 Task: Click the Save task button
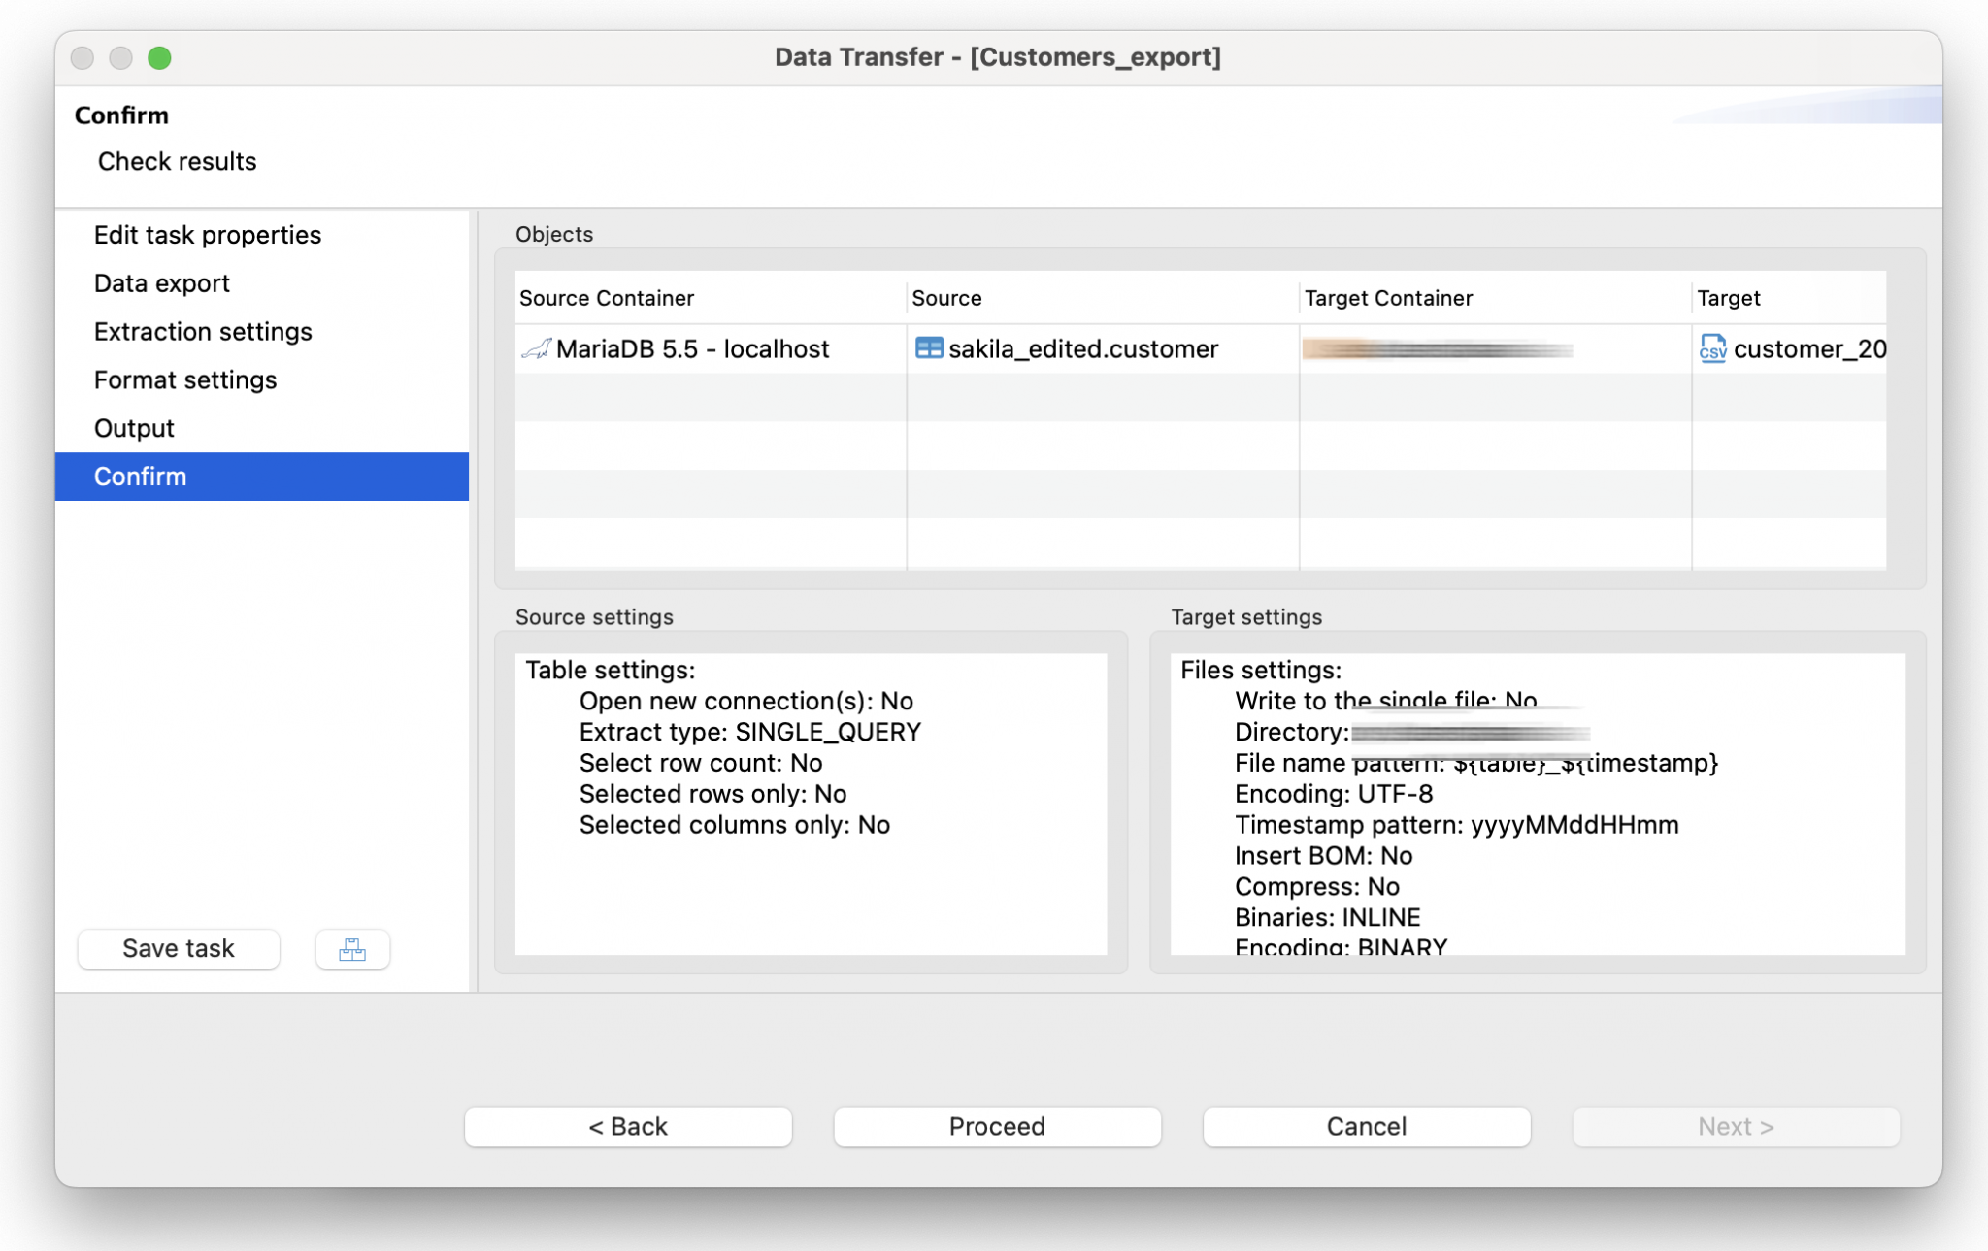(178, 949)
